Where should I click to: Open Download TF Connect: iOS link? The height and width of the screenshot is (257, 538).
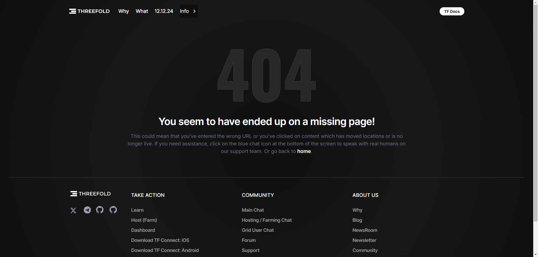(x=160, y=240)
